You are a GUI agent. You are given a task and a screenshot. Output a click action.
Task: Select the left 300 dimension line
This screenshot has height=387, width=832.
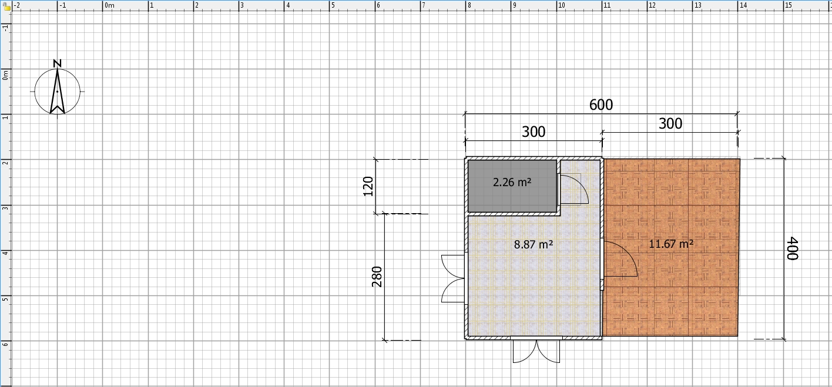click(534, 132)
